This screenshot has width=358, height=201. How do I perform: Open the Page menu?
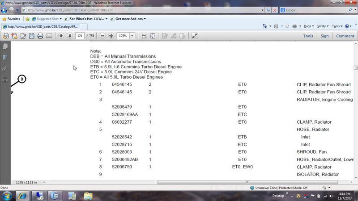(x=309, y=26)
